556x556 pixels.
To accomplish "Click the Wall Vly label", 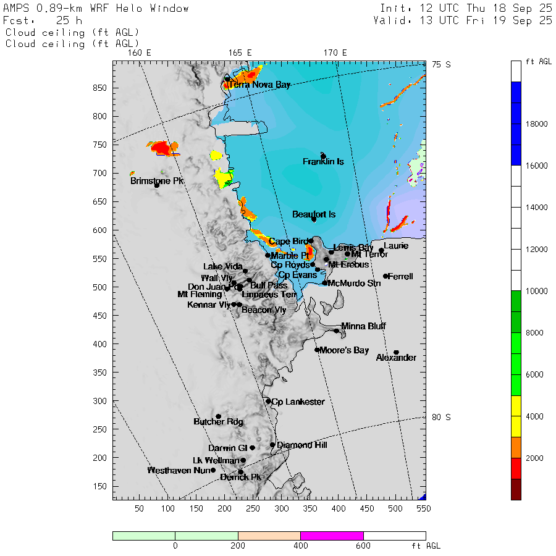I will (217, 278).
